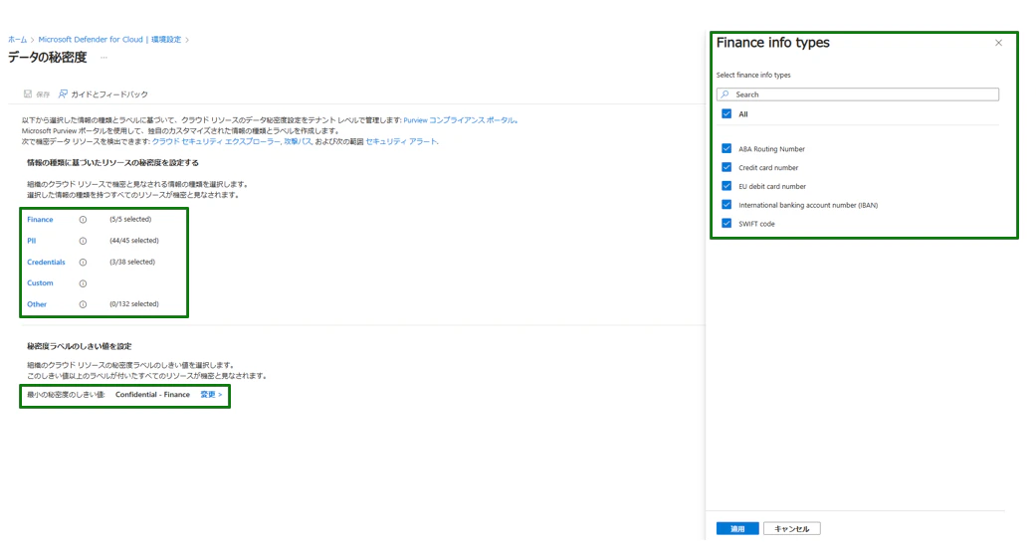
Task: Open the Credentials info types category
Action: (x=46, y=263)
